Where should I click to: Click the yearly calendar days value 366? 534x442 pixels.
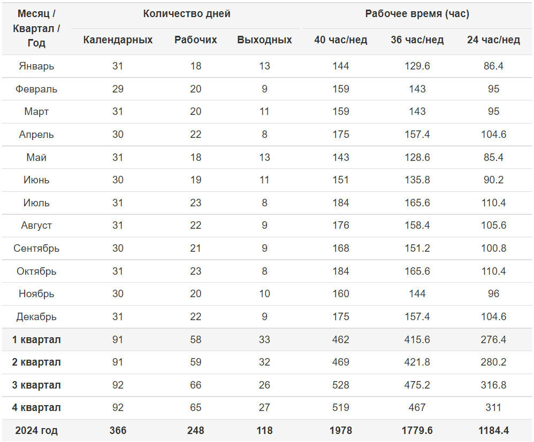[118, 430]
